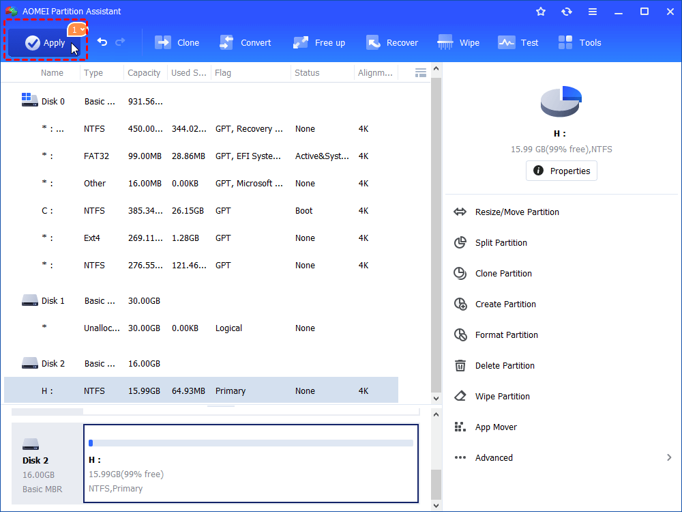Open the pending operations count dropdown
This screenshot has height=512, width=682.
pos(78,29)
